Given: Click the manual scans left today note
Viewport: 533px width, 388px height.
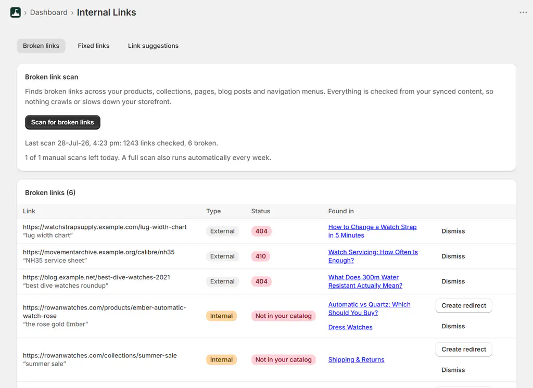Looking at the screenshot, I should click(x=148, y=158).
